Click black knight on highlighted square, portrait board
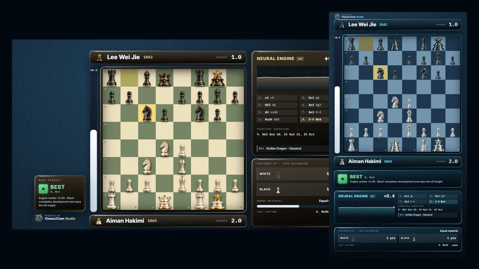This screenshot has height=269, width=479. coord(380,73)
